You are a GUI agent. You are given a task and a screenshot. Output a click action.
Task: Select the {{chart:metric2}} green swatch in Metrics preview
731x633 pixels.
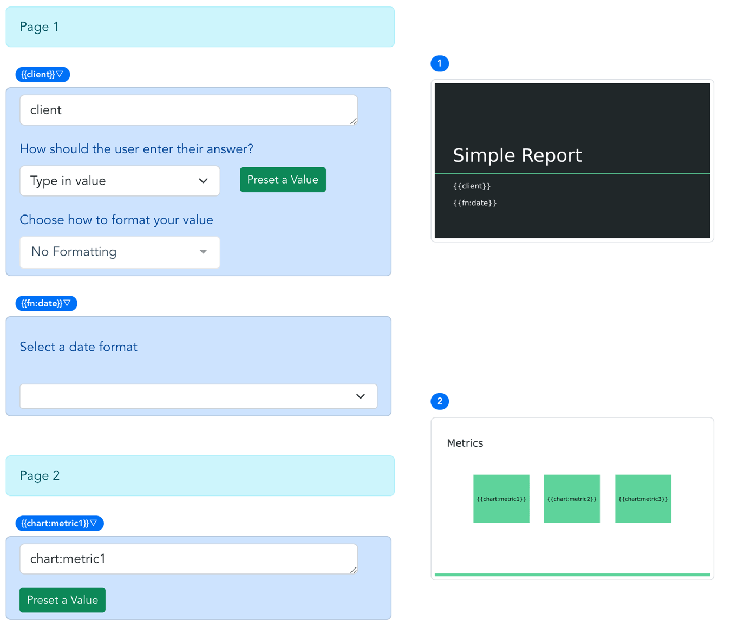click(x=571, y=498)
